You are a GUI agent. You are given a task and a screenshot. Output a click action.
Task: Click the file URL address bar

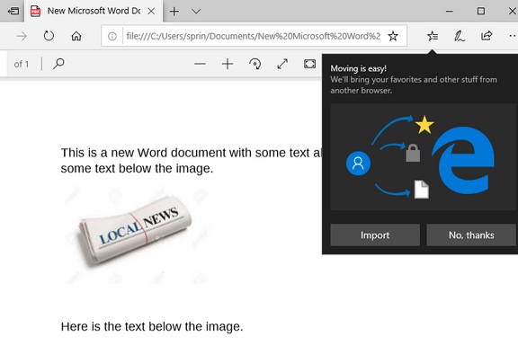pos(254,36)
